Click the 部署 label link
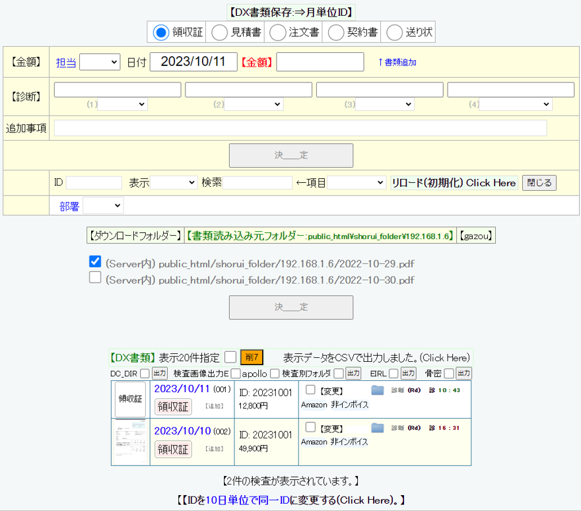 pos(69,207)
